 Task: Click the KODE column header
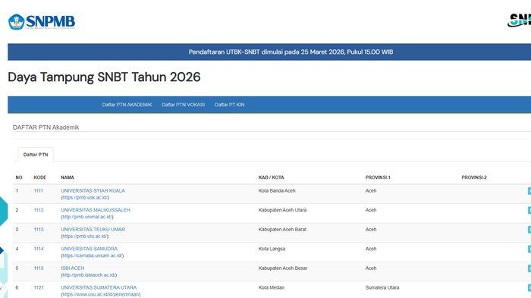pos(40,177)
